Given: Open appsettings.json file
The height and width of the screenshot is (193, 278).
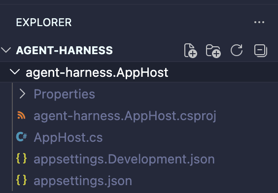Looking at the screenshot, I should point(83,181).
